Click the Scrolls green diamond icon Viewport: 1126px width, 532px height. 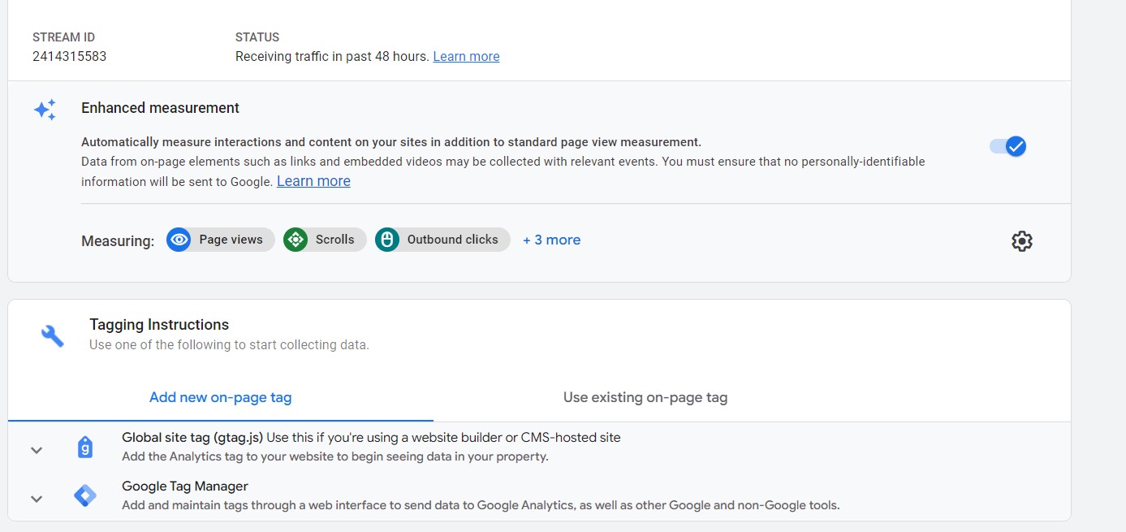(296, 240)
